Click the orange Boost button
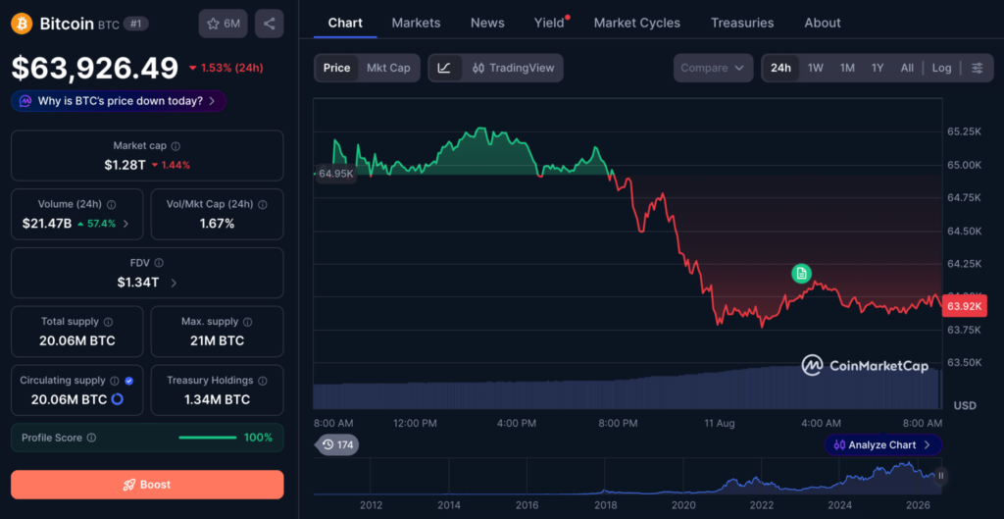Image resolution: width=1004 pixels, height=519 pixels. (147, 485)
